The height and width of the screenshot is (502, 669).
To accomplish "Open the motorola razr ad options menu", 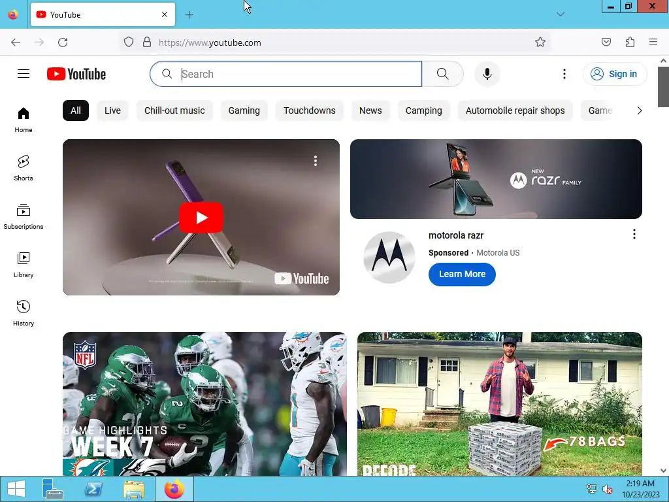I will coord(634,234).
